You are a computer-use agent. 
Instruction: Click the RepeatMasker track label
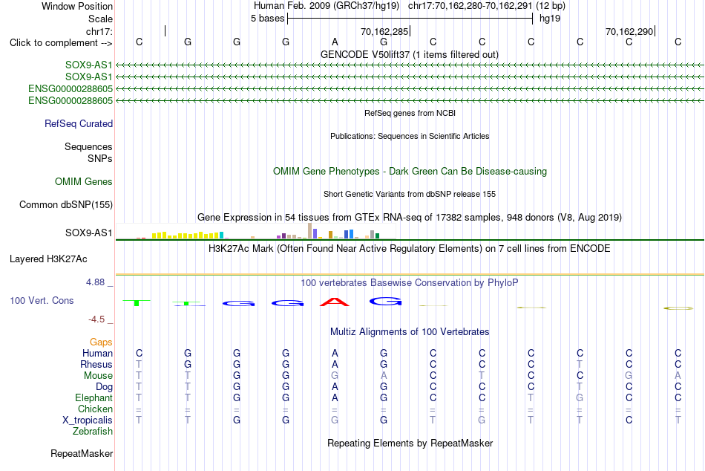pyautogui.click(x=82, y=453)
